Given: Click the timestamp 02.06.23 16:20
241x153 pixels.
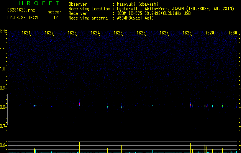Looking at the screenshot, I should (23, 18).
